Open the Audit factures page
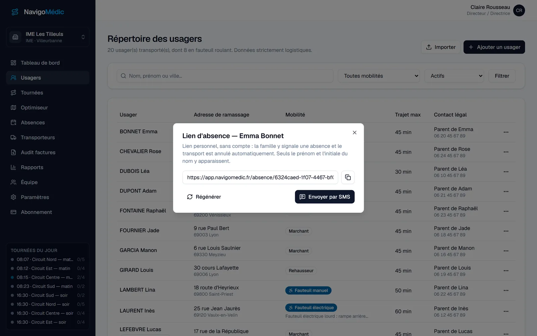 (x=48, y=153)
